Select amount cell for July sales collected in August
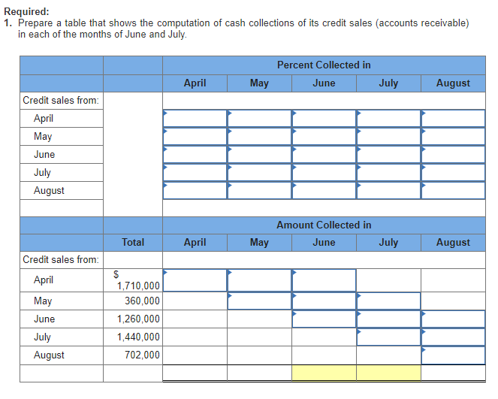 click(x=453, y=337)
